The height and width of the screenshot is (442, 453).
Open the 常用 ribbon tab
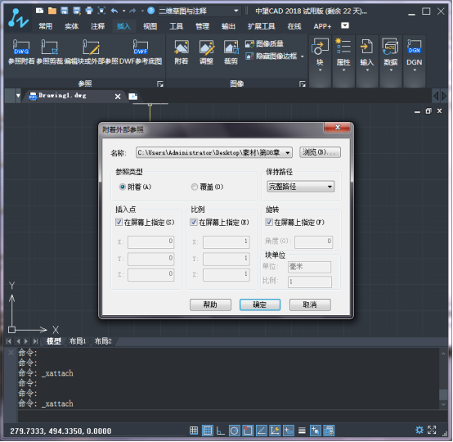click(x=46, y=26)
